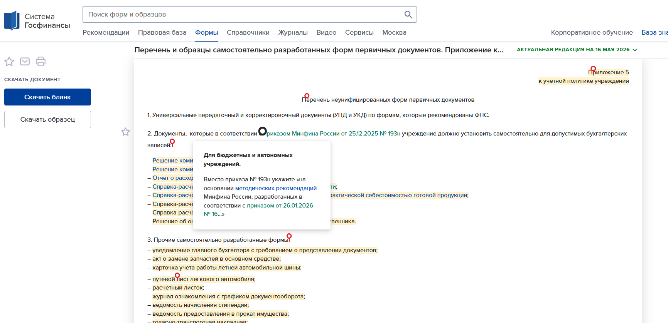Viewport: 668px width, 323px height.
Task: Click text 'ведомость начисления стипендии'
Action: 200,305
